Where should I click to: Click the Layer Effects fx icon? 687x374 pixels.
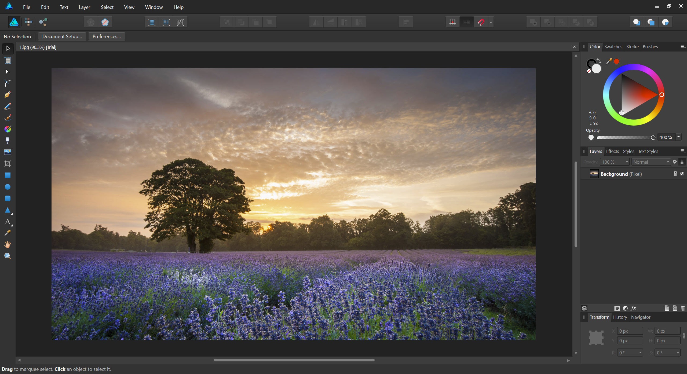633,308
